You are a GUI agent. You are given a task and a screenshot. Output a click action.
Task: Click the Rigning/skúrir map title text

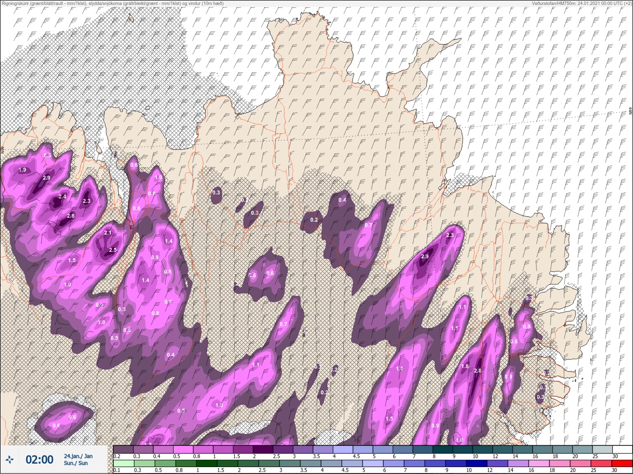112,3
